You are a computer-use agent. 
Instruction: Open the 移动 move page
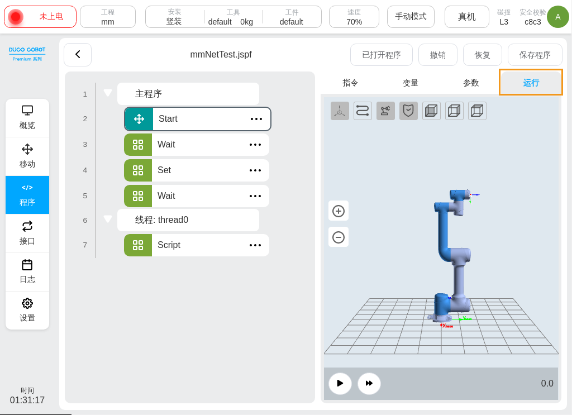(x=27, y=156)
